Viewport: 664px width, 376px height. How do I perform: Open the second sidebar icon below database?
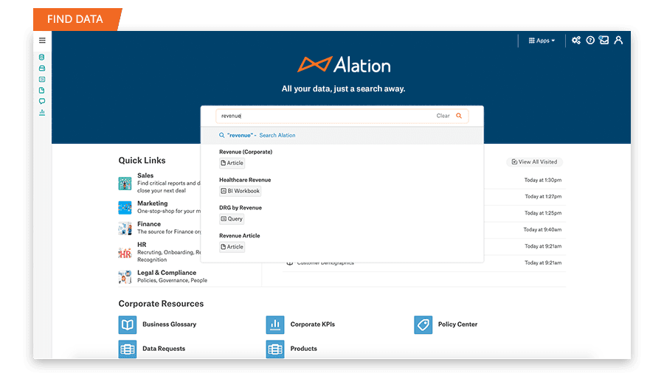[41, 68]
